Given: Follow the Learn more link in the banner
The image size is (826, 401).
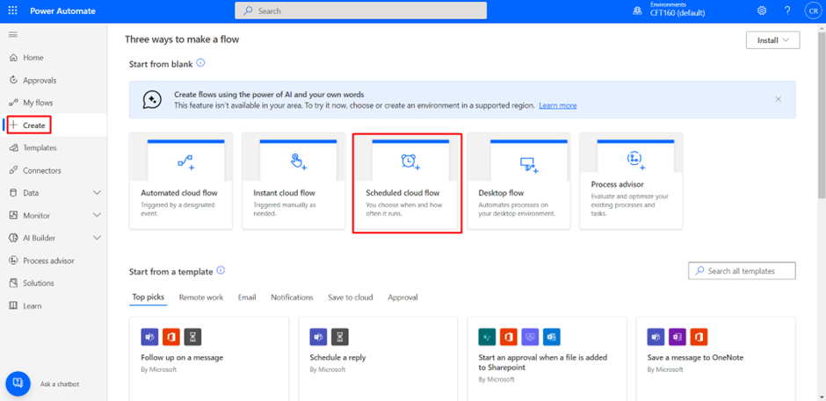Looking at the screenshot, I should click(558, 105).
